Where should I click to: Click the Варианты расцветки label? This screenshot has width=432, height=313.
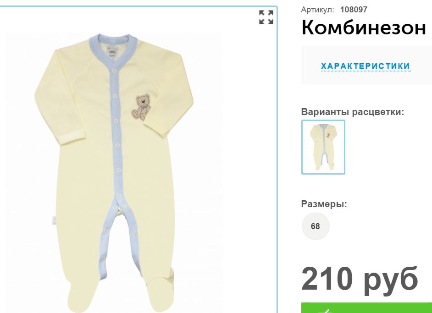(352, 112)
